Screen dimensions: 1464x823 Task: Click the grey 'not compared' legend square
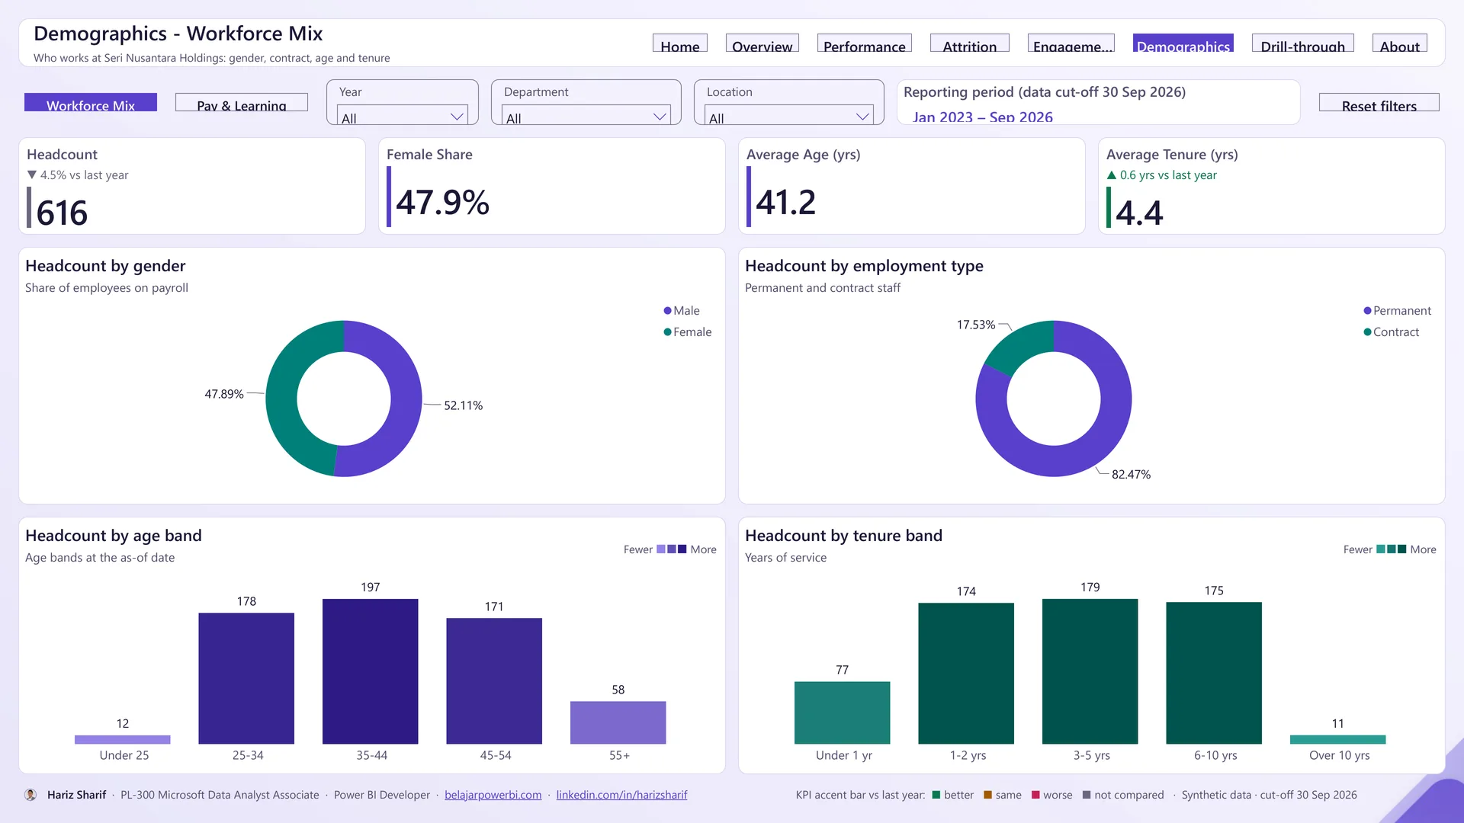pos(1087,795)
